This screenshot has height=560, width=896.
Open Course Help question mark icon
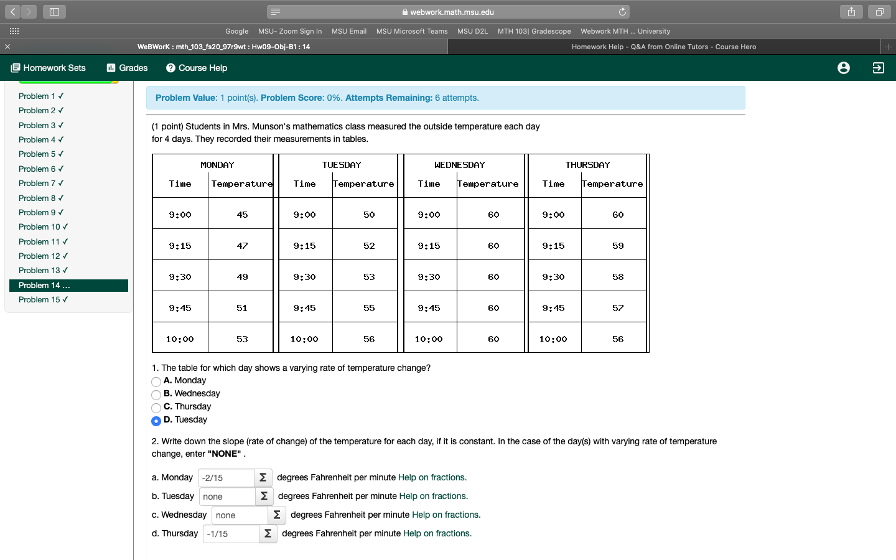(170, 68)
